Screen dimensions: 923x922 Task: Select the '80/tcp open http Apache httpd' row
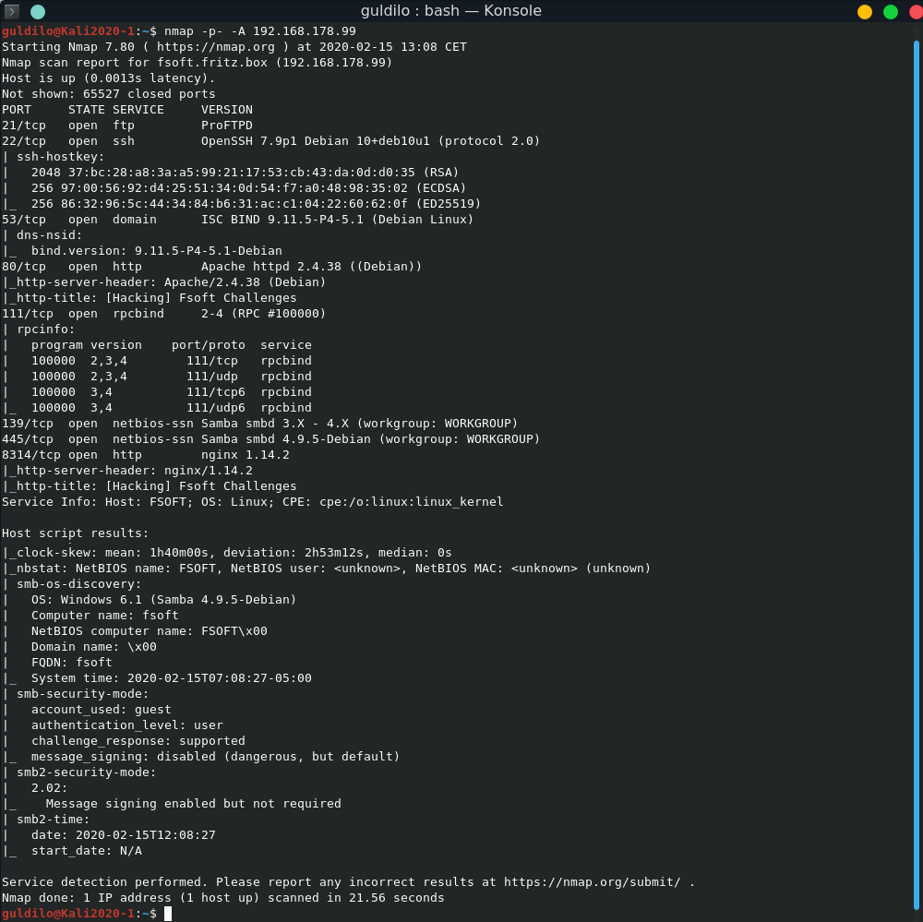(212, 267)
